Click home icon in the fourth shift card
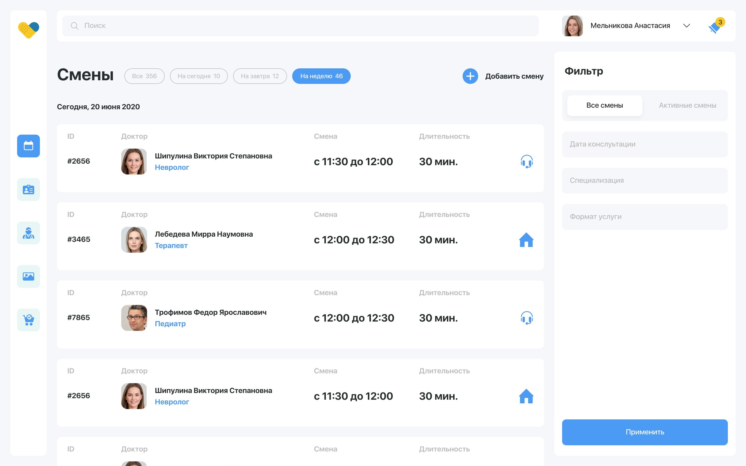Image resolution: width=746 pixels, height=466 pixels. click(526, 396)
